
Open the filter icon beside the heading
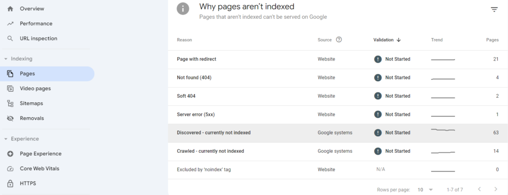494,10
